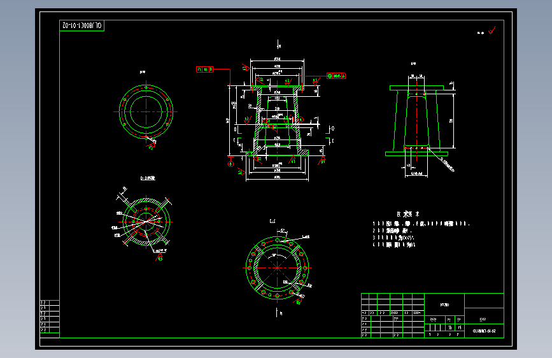
Task: Click the revision table at lower-left margin
Action: point(50,317)
